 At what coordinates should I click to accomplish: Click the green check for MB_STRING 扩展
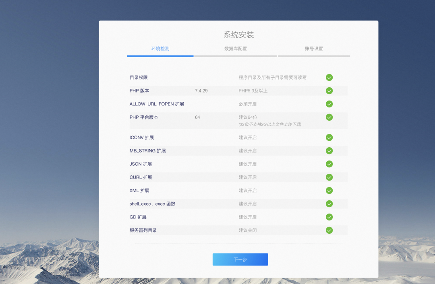[x=329, y=150]
